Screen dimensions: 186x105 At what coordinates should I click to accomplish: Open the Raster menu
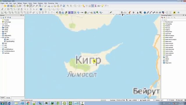(x=35, y=3)
